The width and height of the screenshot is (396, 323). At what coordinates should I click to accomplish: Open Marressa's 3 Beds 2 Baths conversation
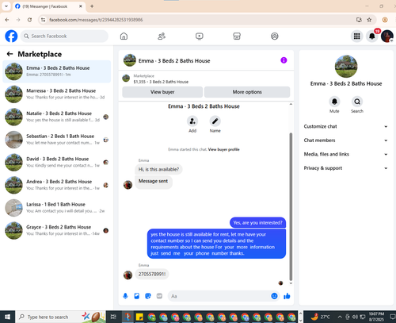pyautogui.click(x=57, y=94)
